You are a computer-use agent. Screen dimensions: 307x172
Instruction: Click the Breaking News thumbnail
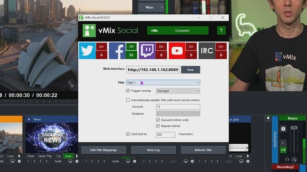(x=52, y=138)
